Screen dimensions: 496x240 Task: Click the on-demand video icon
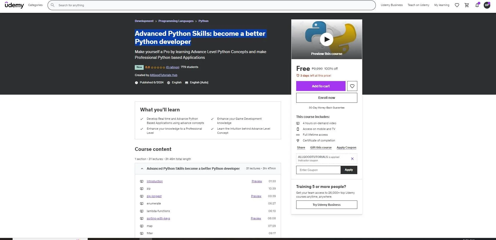(298, 123)
